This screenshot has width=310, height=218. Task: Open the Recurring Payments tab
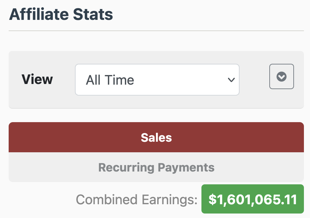[156, 167]
